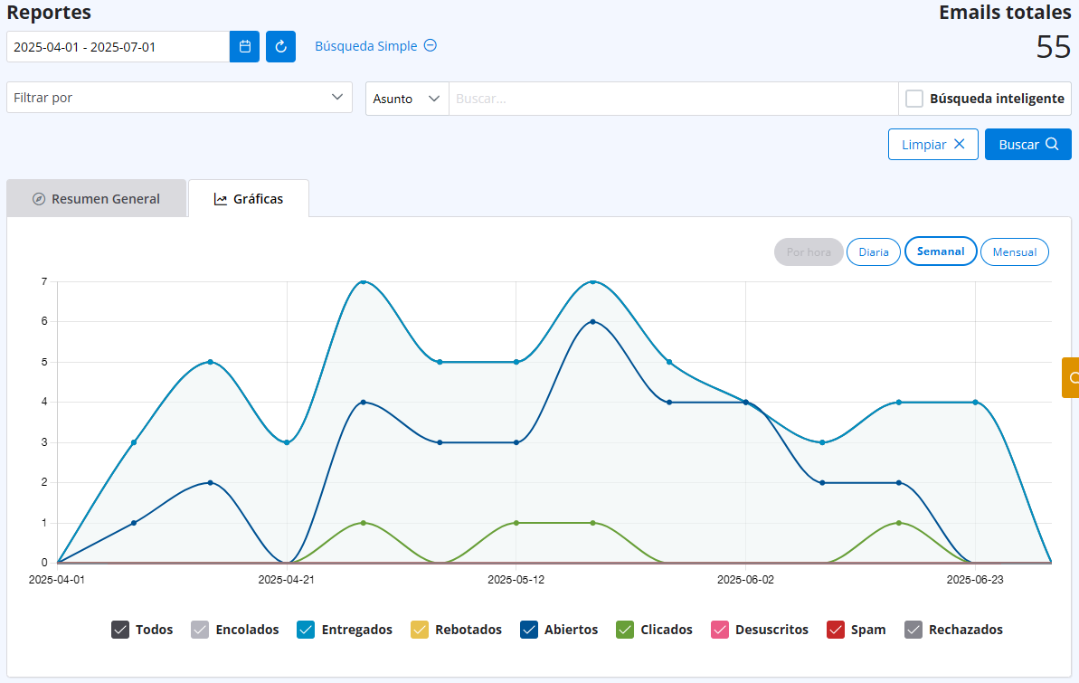Click the Buscar... search text field
1079x683 pixels.
point(674,99)
